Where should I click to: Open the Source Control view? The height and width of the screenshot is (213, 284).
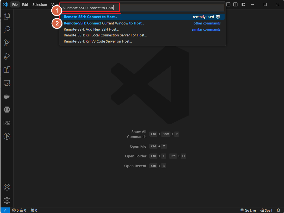pyautogui.click(x=7, y=43)
